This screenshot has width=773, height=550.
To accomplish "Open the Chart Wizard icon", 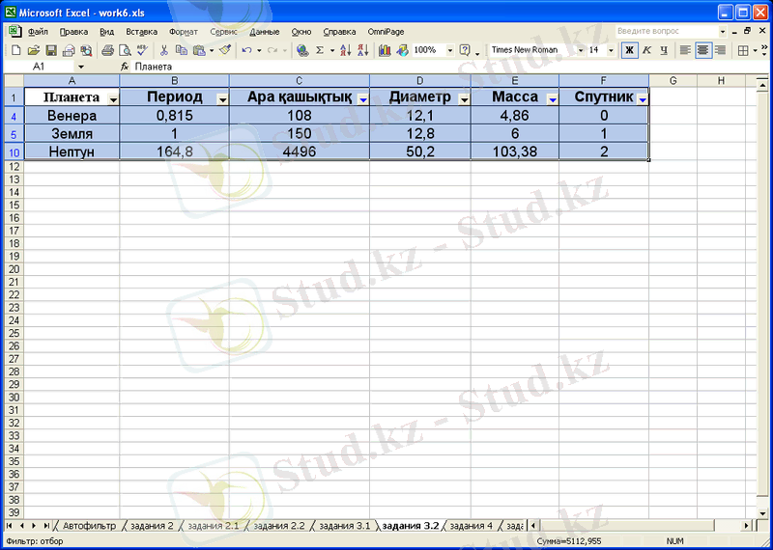I will coord(386,50).
